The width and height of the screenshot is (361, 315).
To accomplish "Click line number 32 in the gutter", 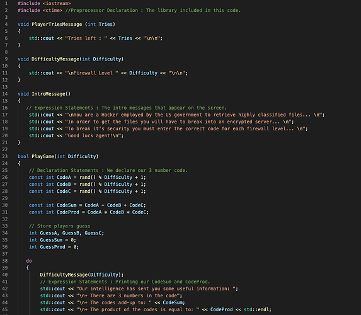I will click(5, 219).
